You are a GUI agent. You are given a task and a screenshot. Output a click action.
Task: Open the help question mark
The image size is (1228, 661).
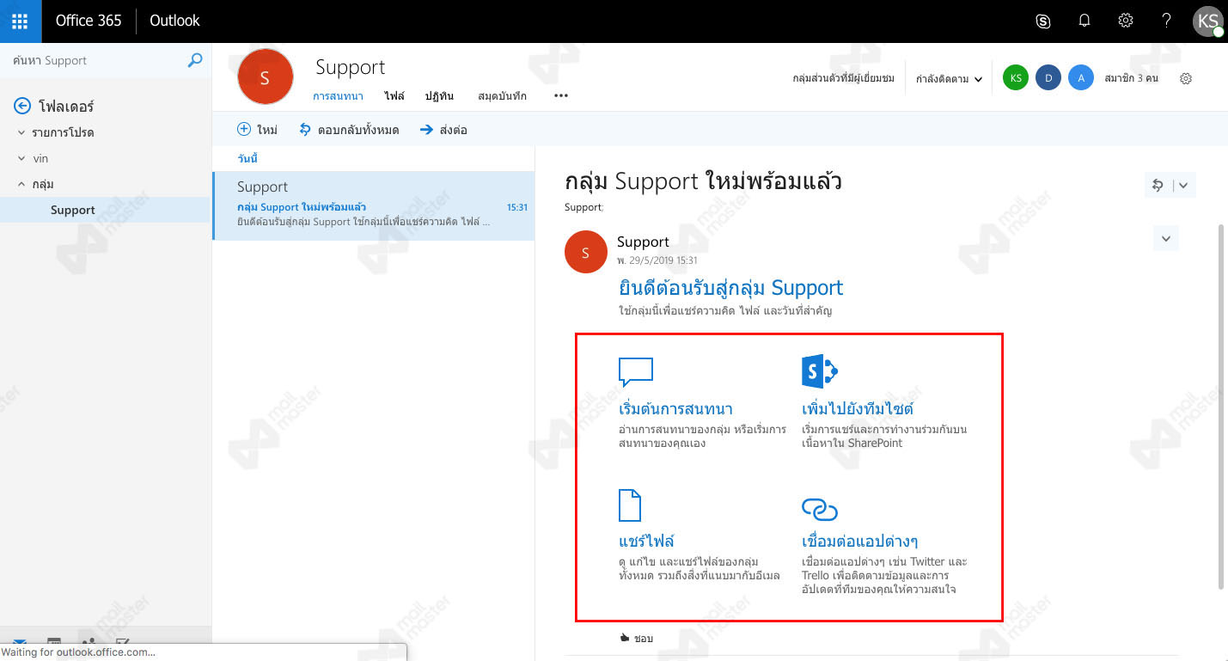click(x=1166, y=21)
